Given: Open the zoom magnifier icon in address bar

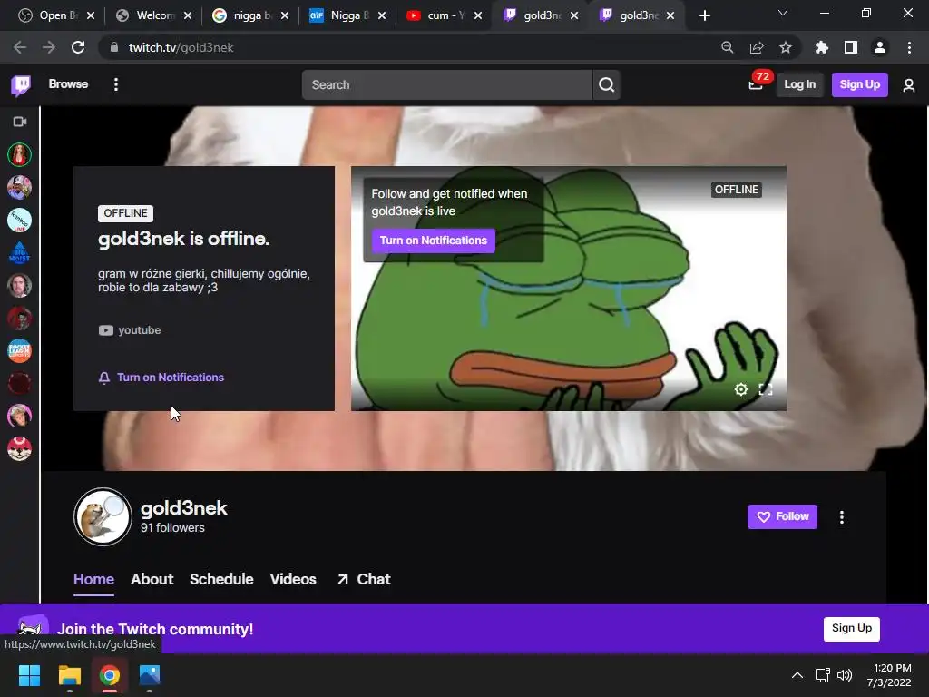Looking at the screenshot, I should point(727,47).
